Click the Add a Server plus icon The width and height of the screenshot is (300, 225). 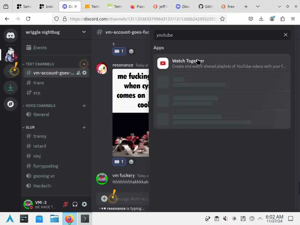pyautogui.click(x=11, y=71)
